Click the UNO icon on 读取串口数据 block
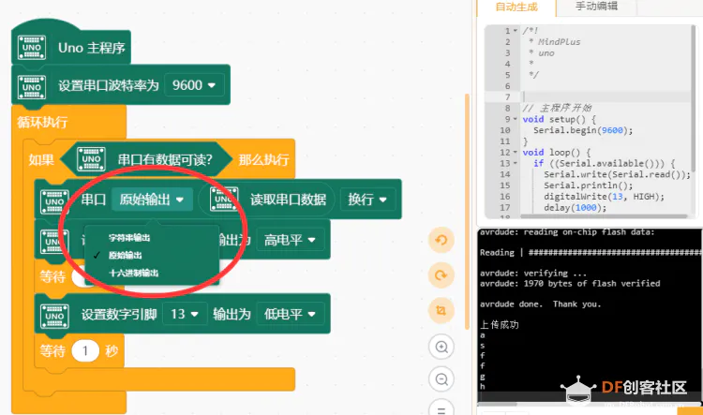The height and width of the screenshot is (415, 703). [224, 199]
